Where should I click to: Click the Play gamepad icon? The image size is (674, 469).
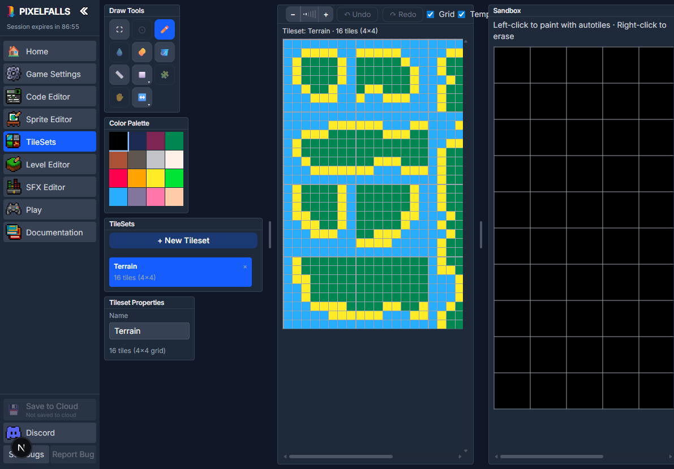coord(14,210)
